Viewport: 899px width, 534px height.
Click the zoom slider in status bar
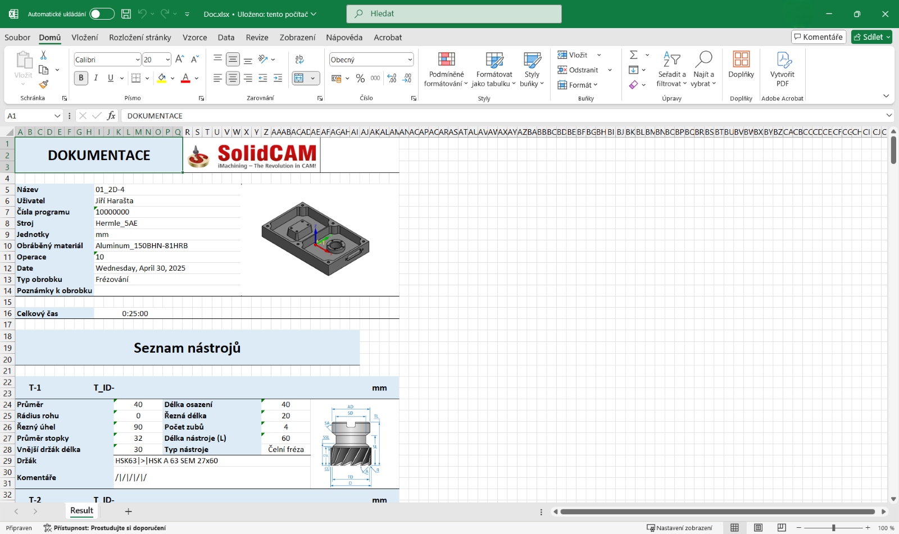click(x=833, y=528)
